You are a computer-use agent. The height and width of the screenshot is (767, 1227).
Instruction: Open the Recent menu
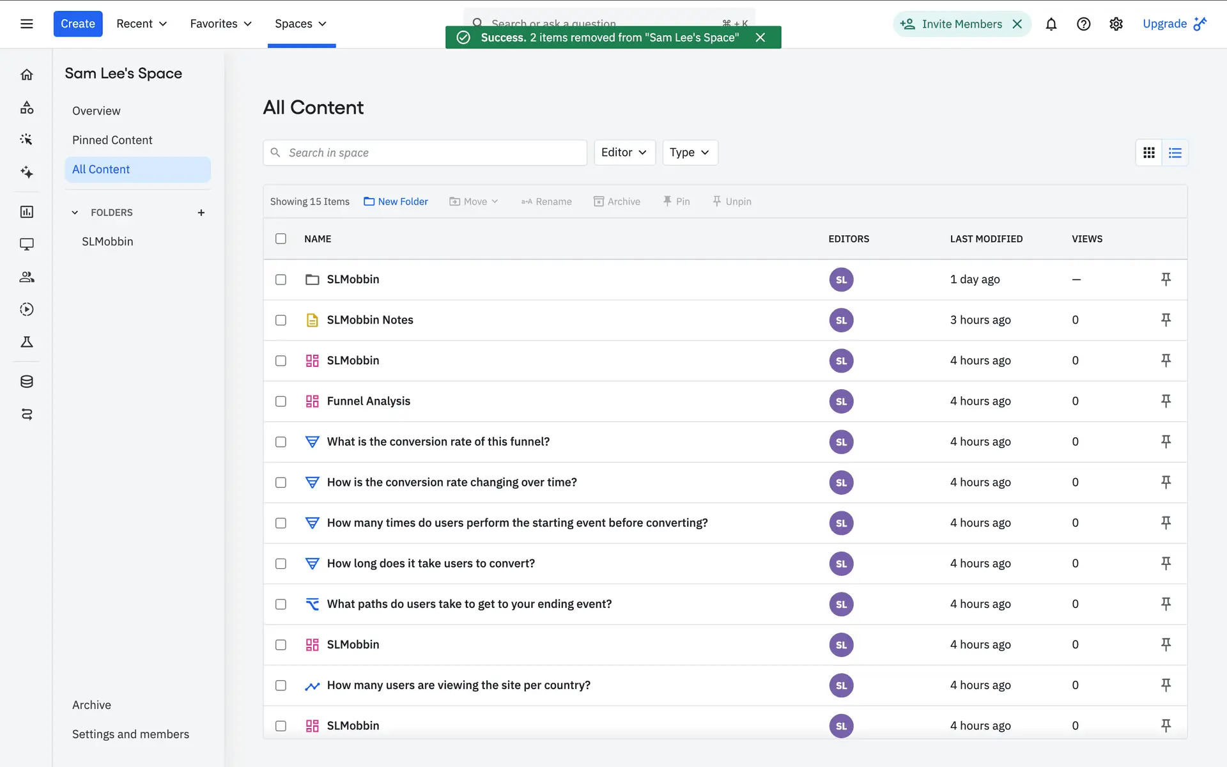coord(141,24)
